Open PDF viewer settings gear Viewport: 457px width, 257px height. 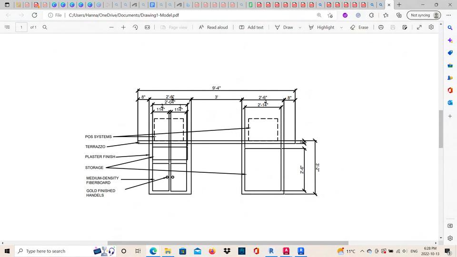431,27
